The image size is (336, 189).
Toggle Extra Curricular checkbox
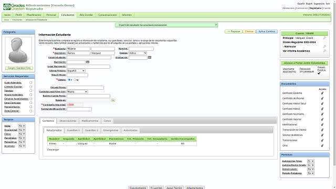30,103
